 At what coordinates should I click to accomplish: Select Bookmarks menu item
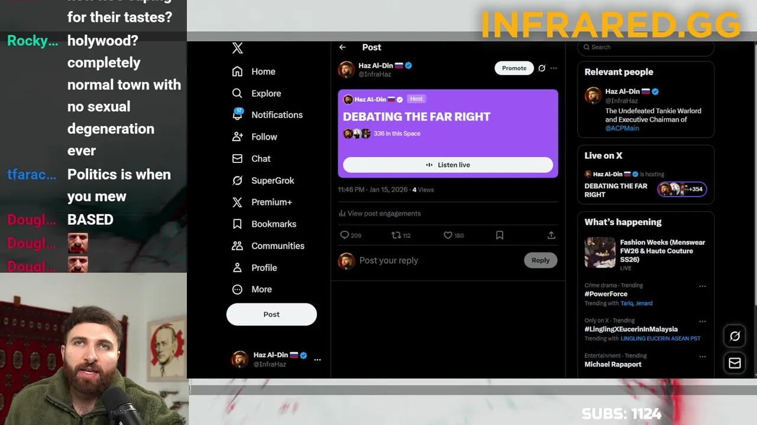274,224
